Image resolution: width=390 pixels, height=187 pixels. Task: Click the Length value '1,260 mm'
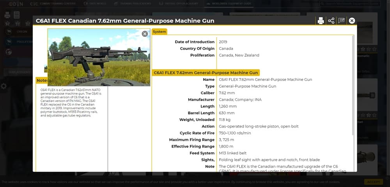228,107
